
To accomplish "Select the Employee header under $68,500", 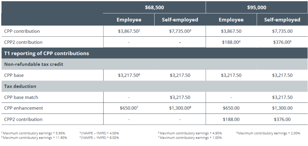I will tap(129, 20).
